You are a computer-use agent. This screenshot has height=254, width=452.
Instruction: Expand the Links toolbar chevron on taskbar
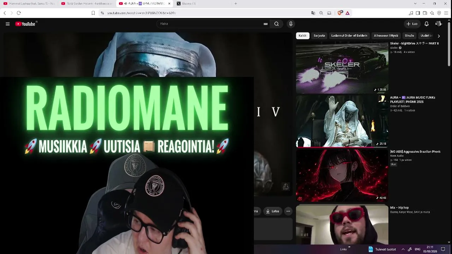349,248
